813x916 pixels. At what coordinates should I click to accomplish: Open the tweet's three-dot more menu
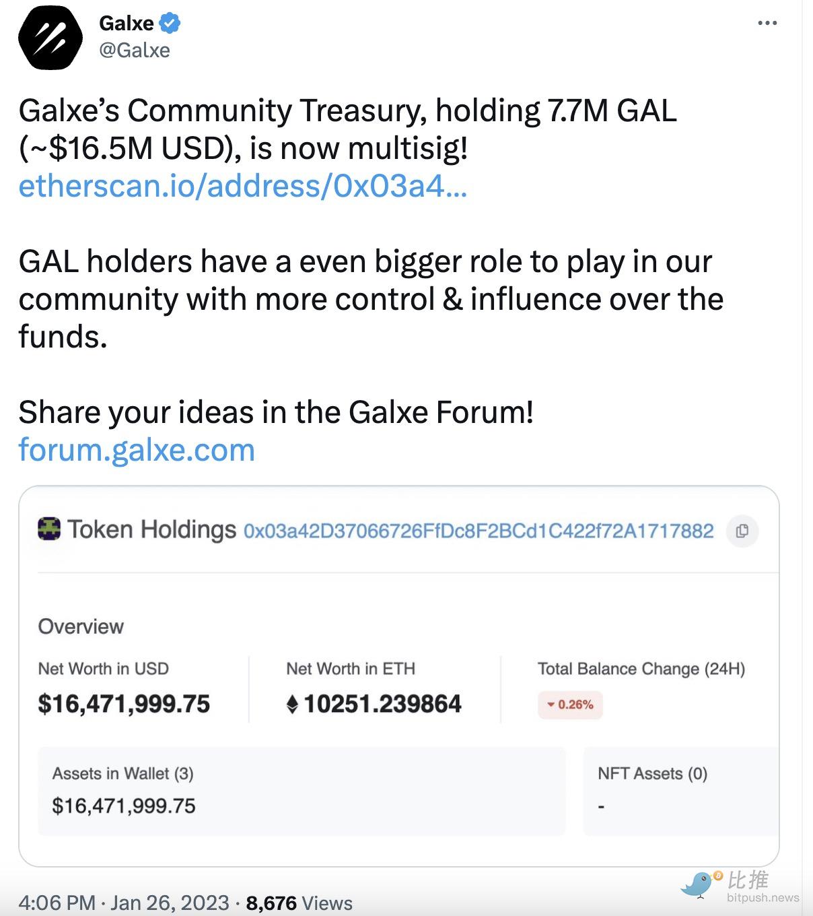coord(767,24)
